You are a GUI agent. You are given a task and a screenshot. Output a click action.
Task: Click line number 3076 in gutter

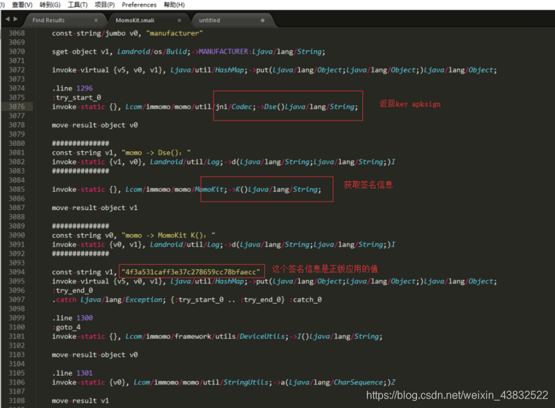pos(17,106)
